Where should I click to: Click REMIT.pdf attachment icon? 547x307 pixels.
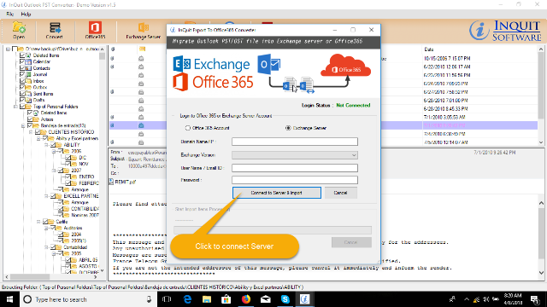click(111, 182)
